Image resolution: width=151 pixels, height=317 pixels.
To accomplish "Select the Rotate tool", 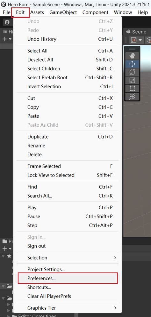I will [132, 72].
